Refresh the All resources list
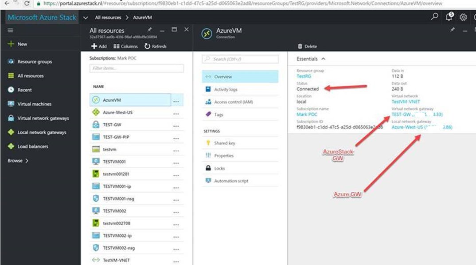The image size is (476, 265). click(x=156, y=46)
